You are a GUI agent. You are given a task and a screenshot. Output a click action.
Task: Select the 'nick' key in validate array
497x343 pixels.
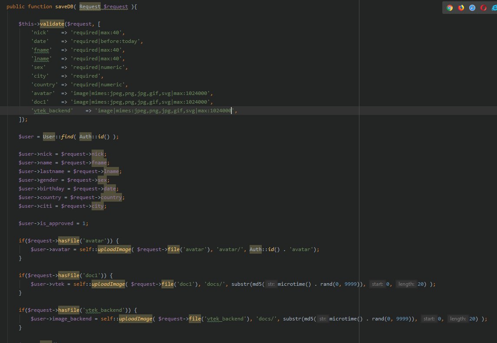click(x=40, y=33)
